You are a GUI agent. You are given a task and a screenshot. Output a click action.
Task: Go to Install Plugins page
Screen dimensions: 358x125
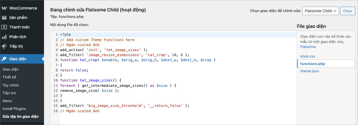click(x=14, y=109)
